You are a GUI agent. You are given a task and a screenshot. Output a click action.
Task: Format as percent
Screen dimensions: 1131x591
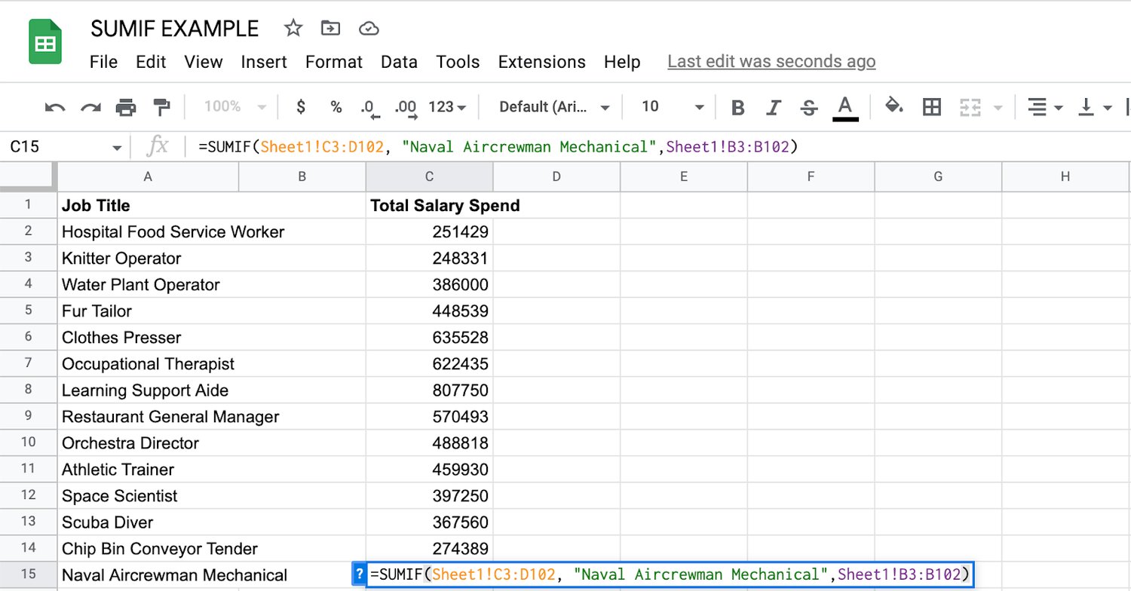click(x=336, y=107)
